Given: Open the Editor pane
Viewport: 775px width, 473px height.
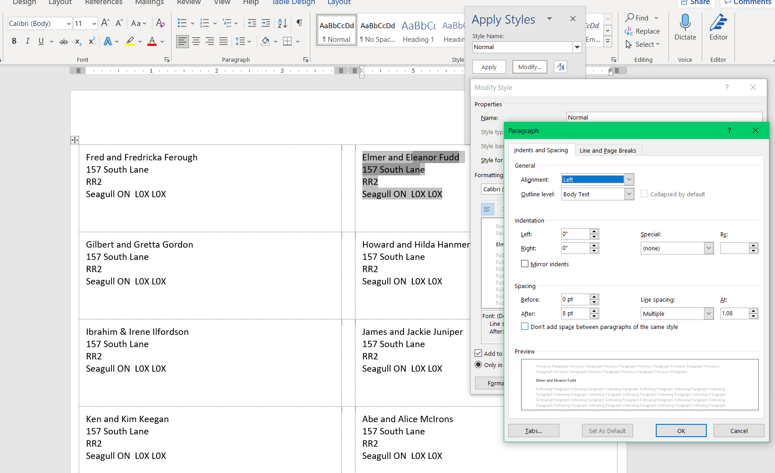Looking at the screenshot, I should point(719,27).
